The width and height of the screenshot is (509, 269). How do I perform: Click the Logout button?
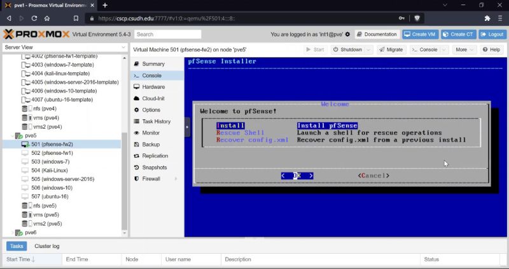click(492, 34)
